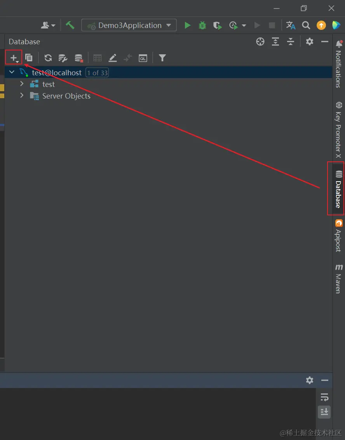The height and width of the screenshot is (440, 345).
Task: Open Search Everywhere magnifier
Action: coord(306,25)
